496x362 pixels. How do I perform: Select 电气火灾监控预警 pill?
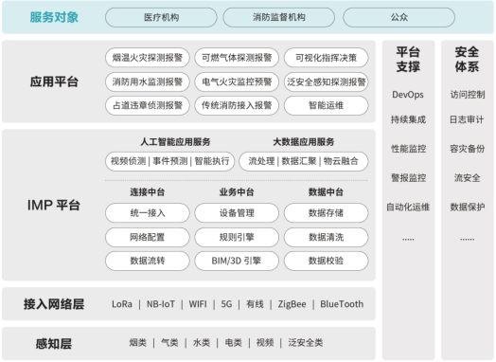(x=237, y=81)
